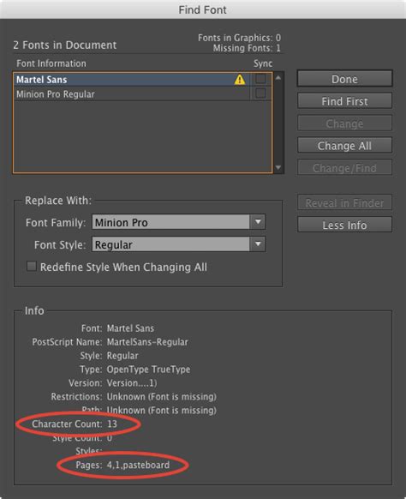406x499 pixels.
Task: Click the Change All button
Action: 344,146
